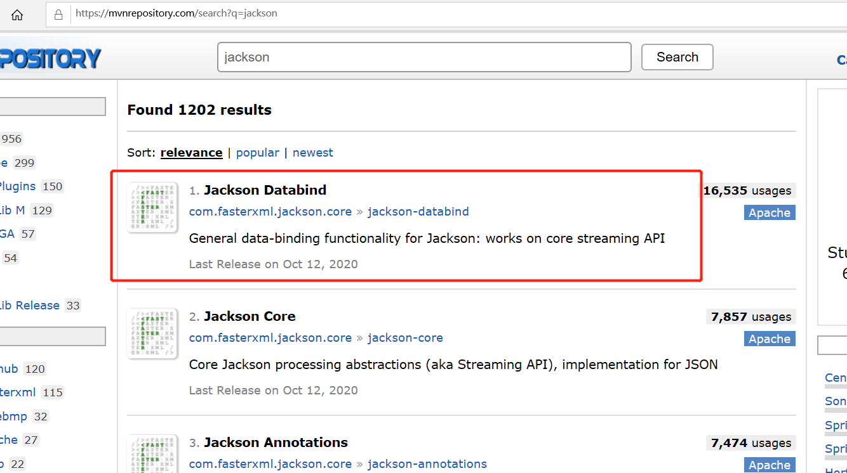This screenshot has height=473, width=847.
Task: Click the padlock site security icon
Action: [x=59, y=14]
